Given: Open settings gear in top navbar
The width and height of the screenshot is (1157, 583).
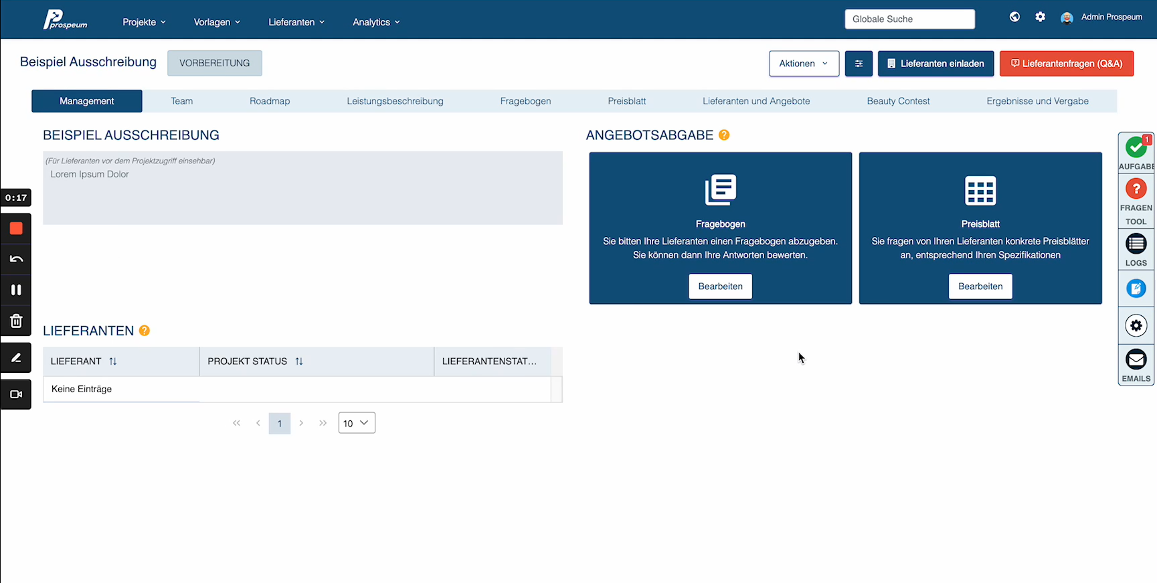Looking at the screenshot, I should 1040,17.
